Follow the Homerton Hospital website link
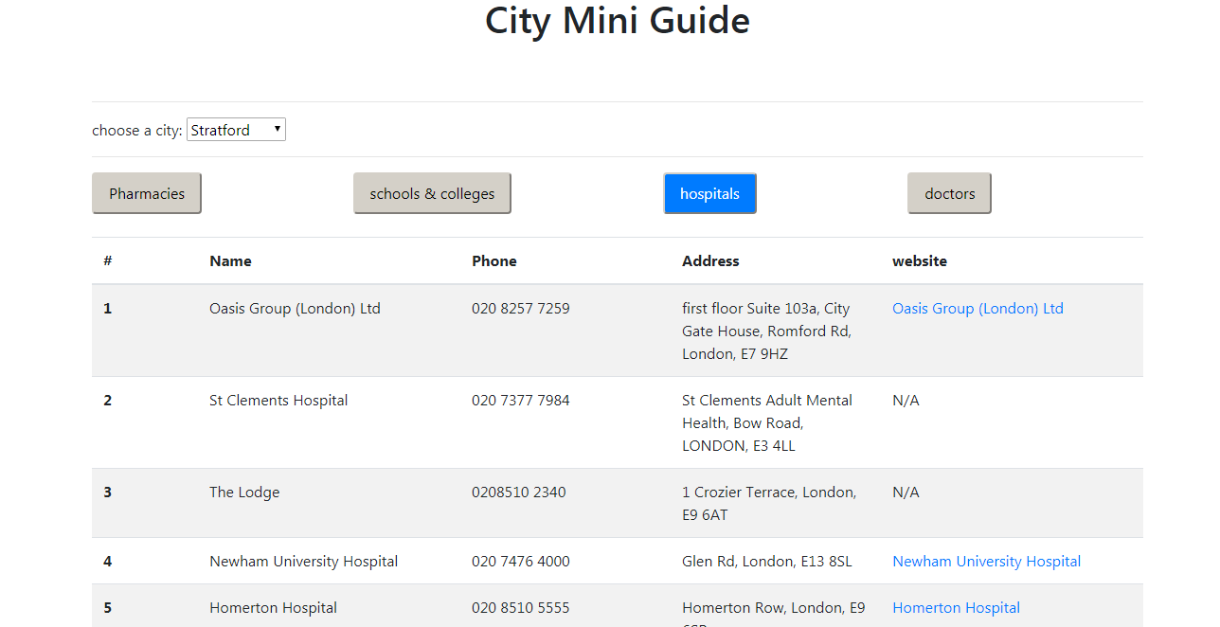1220x627 pixels. pos(956,608)
